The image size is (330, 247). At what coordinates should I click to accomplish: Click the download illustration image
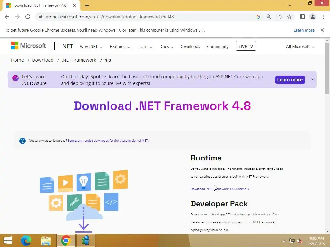pos(84,201)
